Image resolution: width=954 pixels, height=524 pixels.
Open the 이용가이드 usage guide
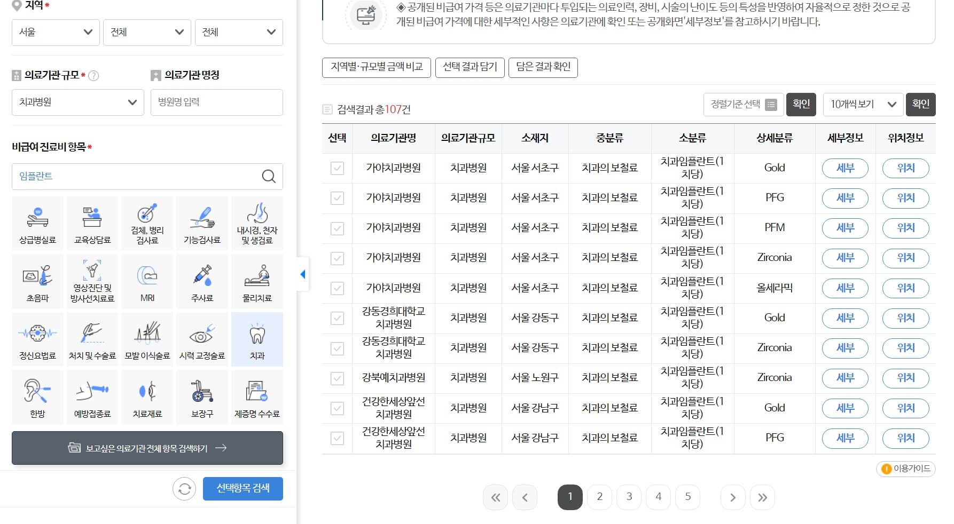[906, 469]
